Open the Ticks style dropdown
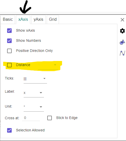The height and width of the screenshot is (141, 126). coord(35,79)
